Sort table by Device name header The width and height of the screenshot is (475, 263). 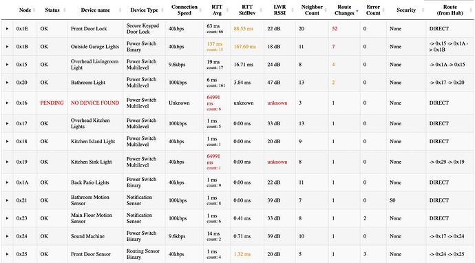click(96, 10)
